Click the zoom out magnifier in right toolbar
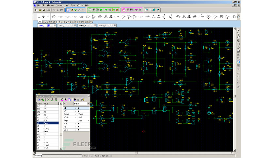This screenshot has width=273, height=158. (x=238, y=58)
